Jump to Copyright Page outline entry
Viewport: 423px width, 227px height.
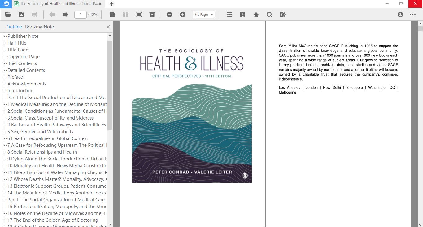[x=24, y=57]
